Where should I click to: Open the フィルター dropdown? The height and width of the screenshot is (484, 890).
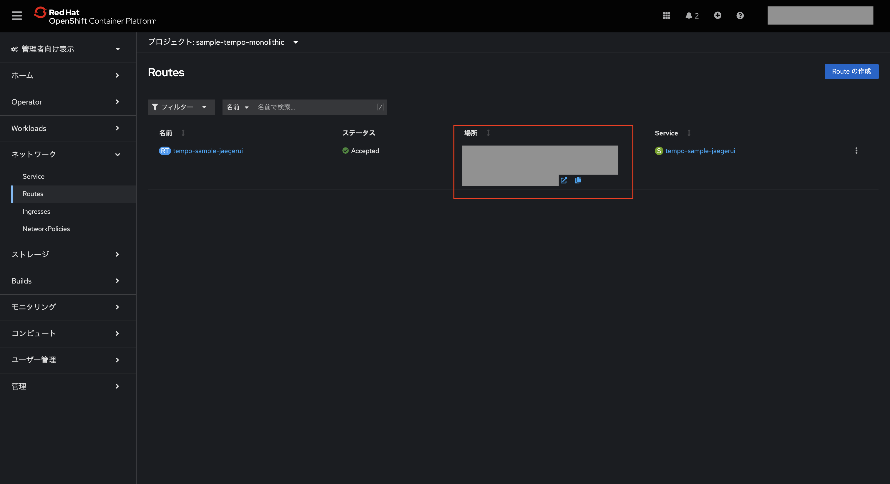pos(181,107)
